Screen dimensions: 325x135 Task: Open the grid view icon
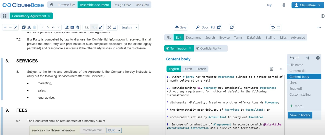[5, 16]
